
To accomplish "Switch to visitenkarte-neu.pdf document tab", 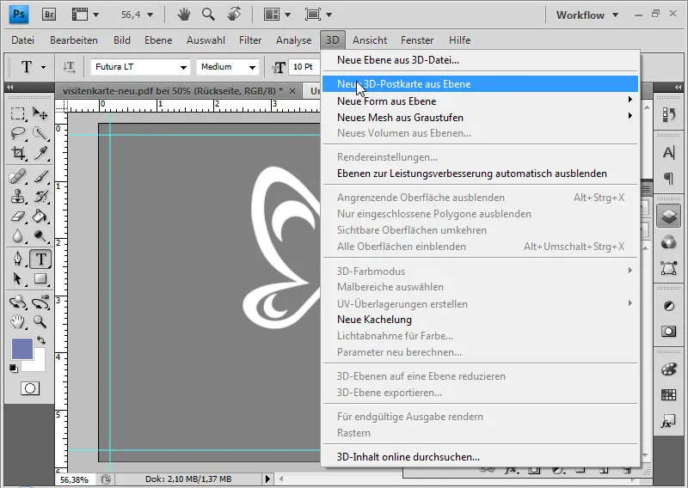I will click(x=173, y=91).
